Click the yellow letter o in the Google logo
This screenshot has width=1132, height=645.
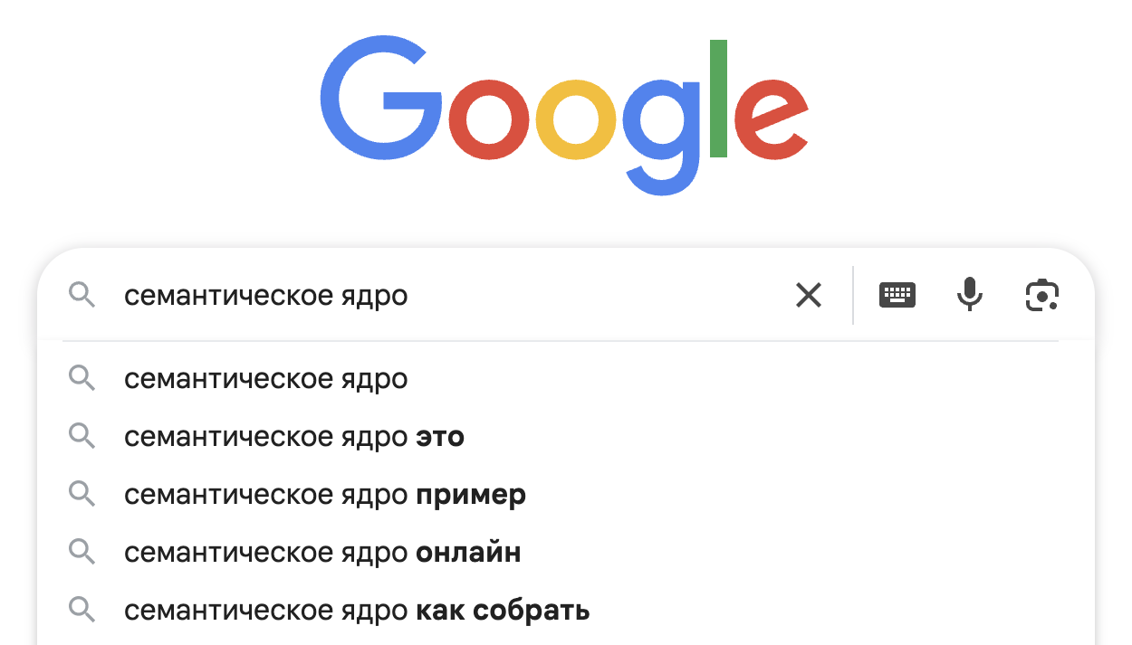576,119
